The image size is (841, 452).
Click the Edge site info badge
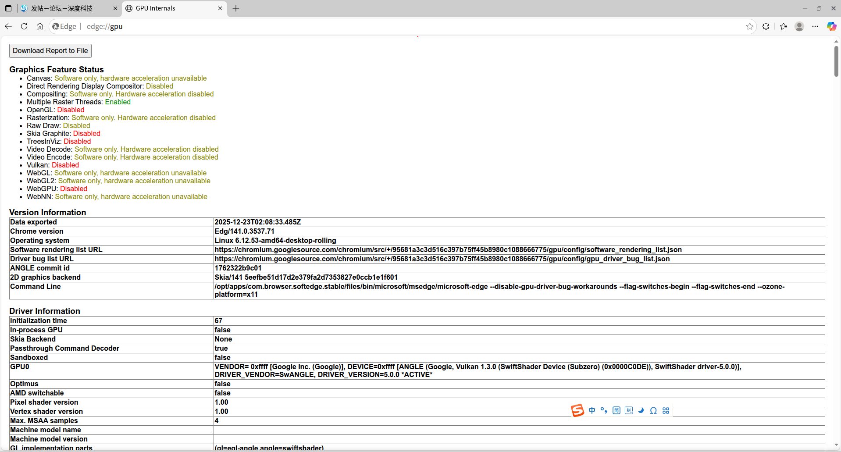[x=64, y=26]
